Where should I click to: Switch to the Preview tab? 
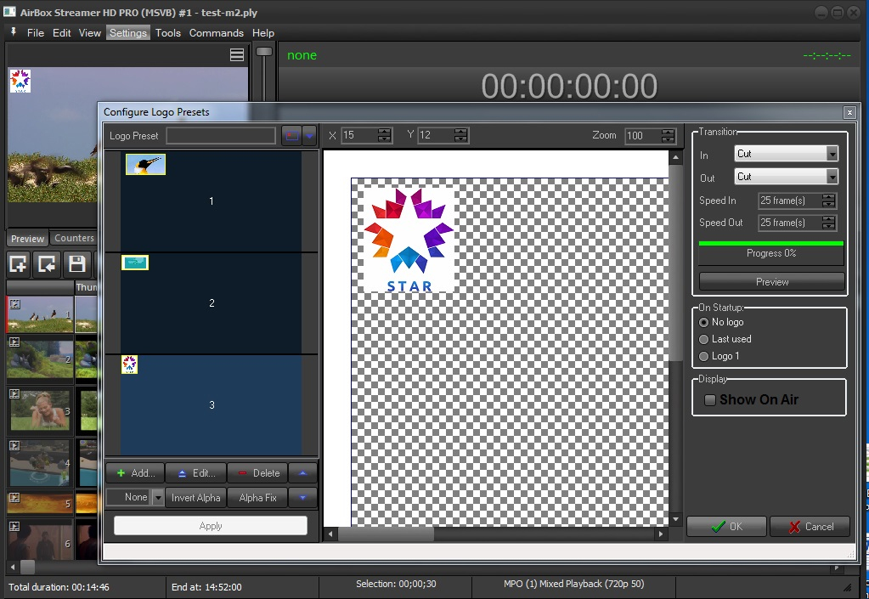tap(27, 238)
